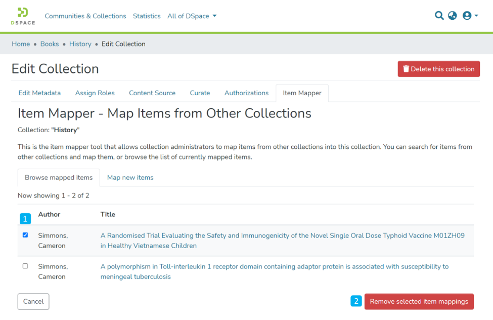The height and width of the screenshot is (320, 493).
Task: Click the globe language icon
Action: pos(453,16)
